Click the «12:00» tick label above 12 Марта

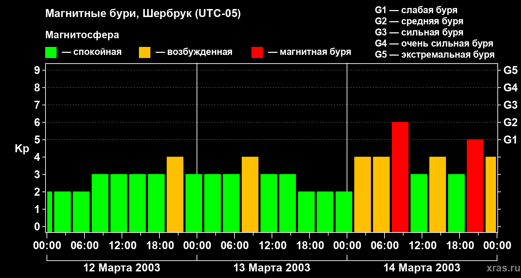[x=122, y=246]
